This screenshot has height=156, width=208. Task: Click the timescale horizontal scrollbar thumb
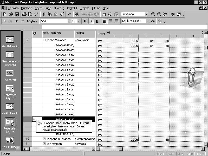click(x=121, y=149)
